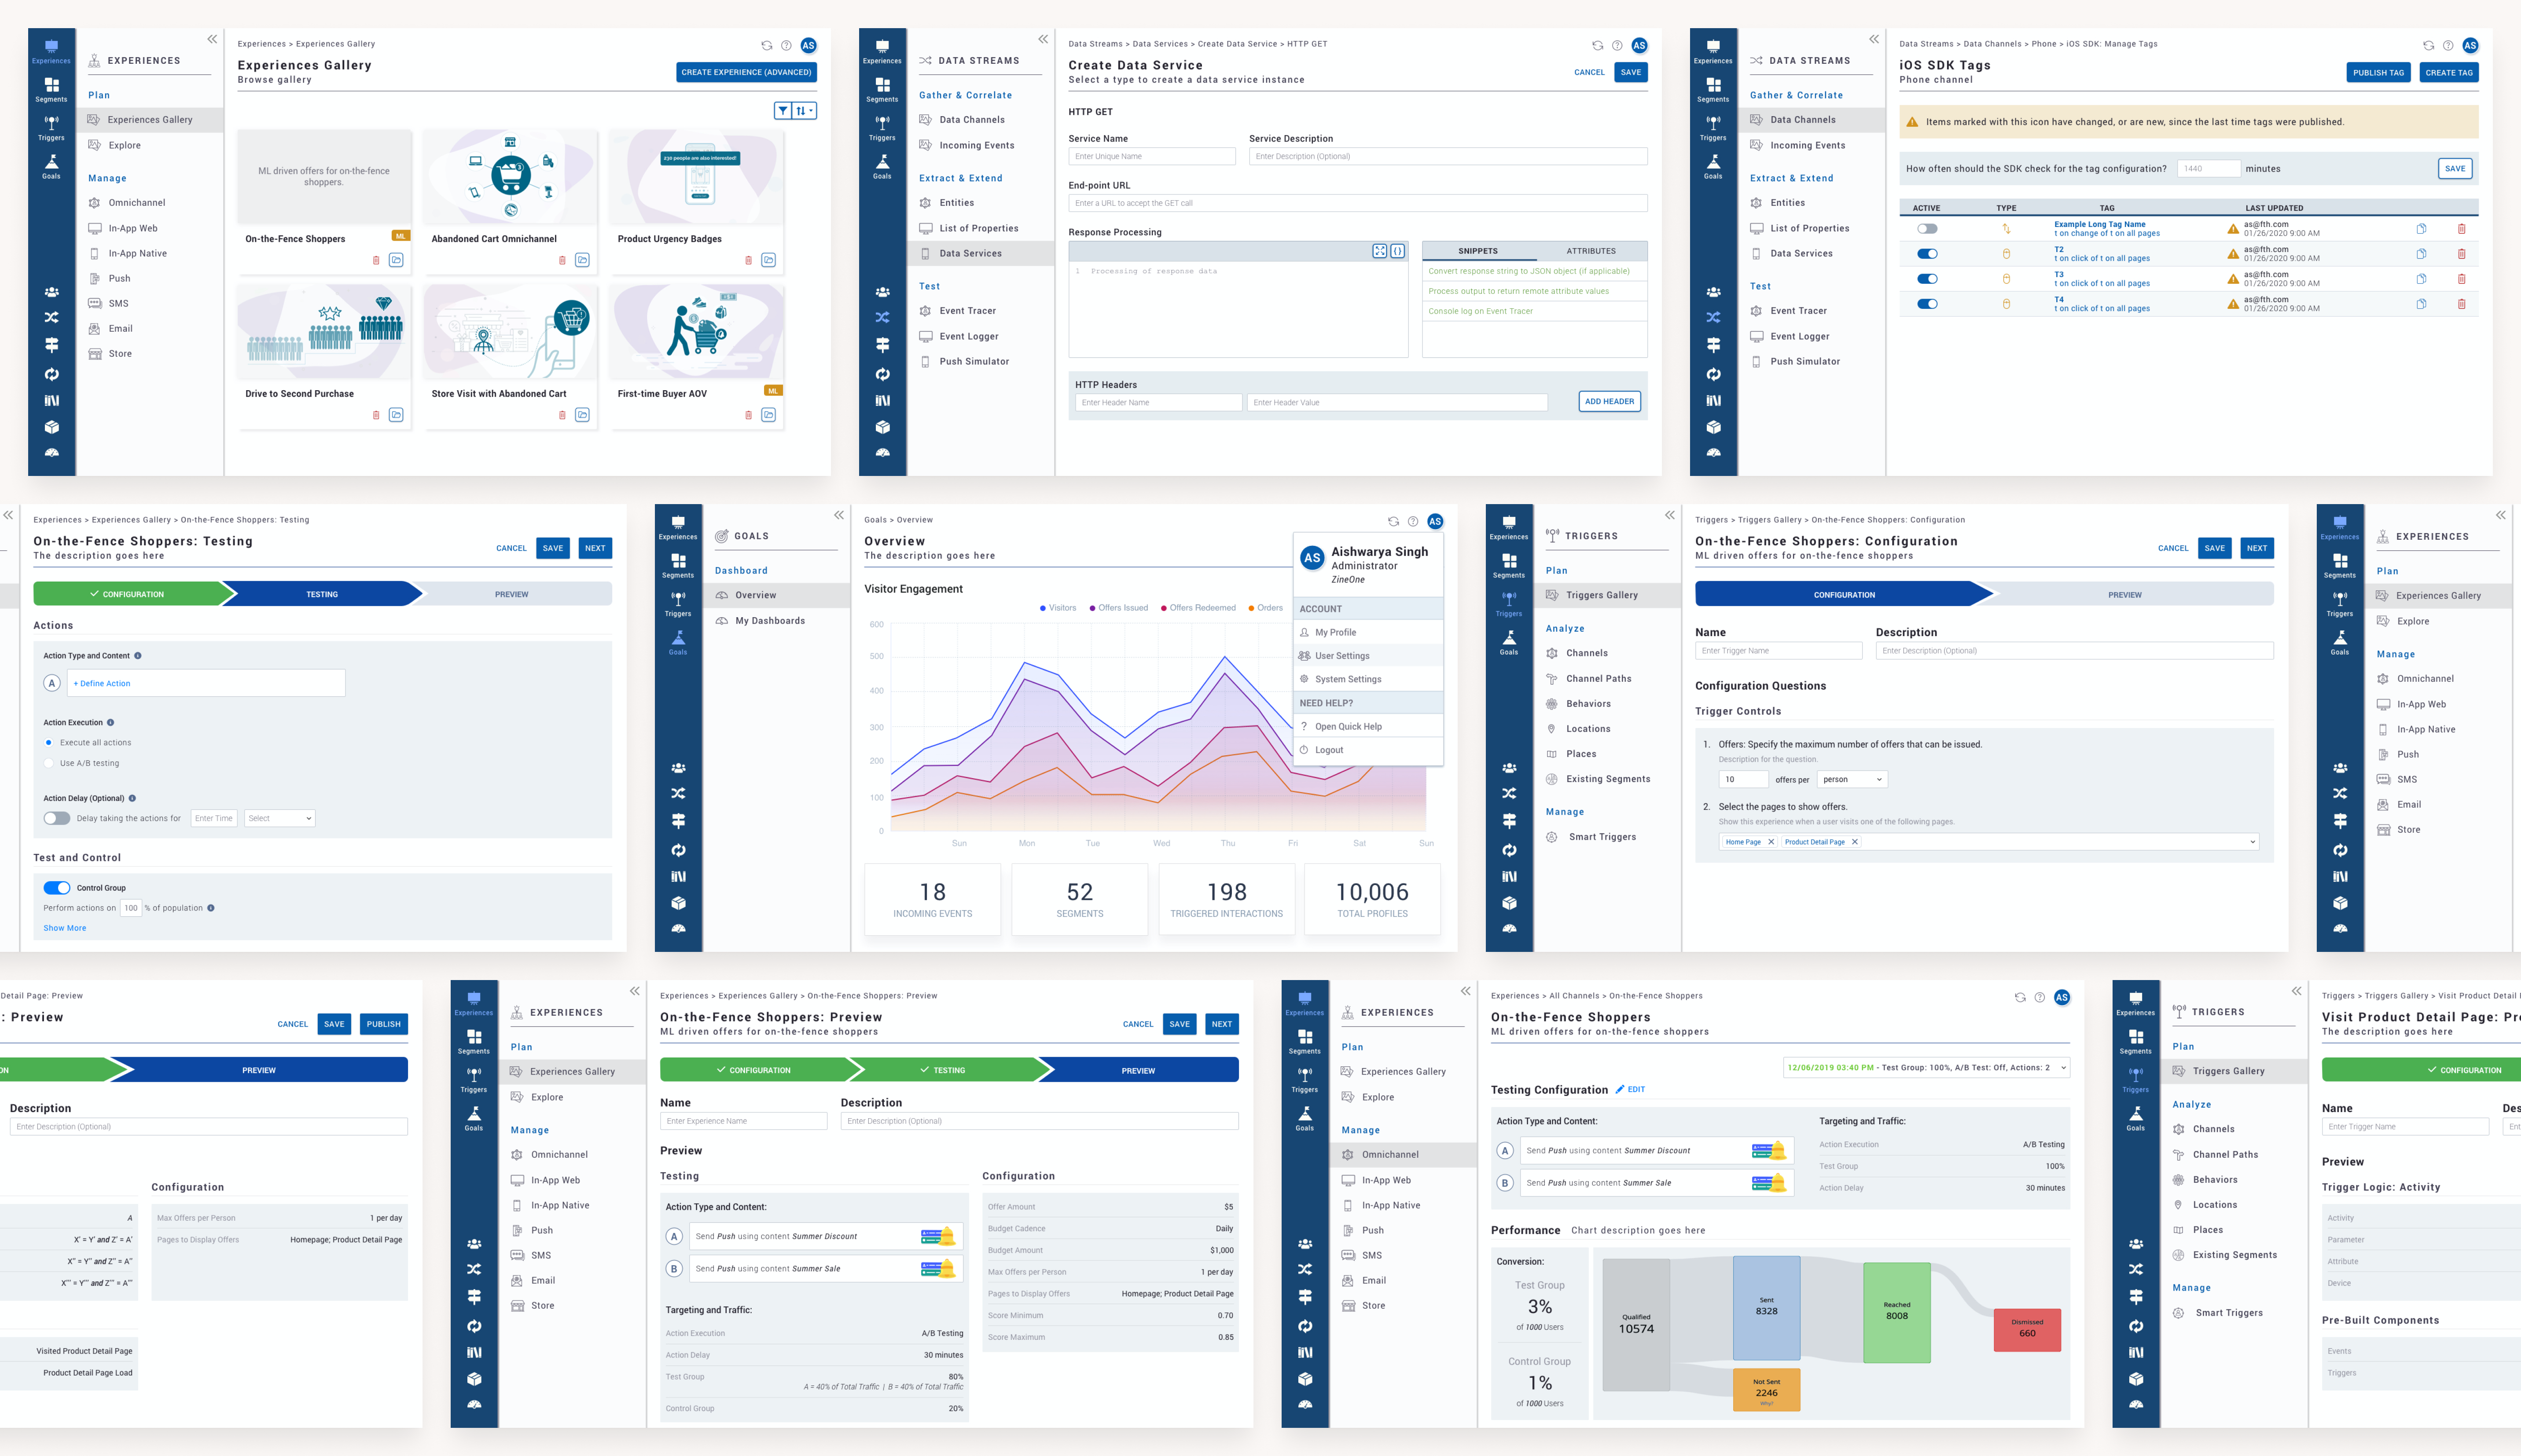The image size is (2521, 1456).
Task: Open the Select unit dropdown for Action Delay
Action: pos(280,818)
